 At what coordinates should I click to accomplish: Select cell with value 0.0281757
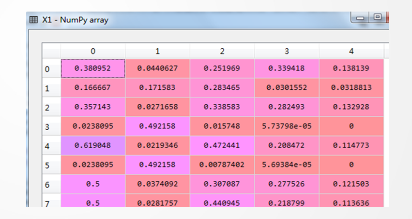click(158, 201)
